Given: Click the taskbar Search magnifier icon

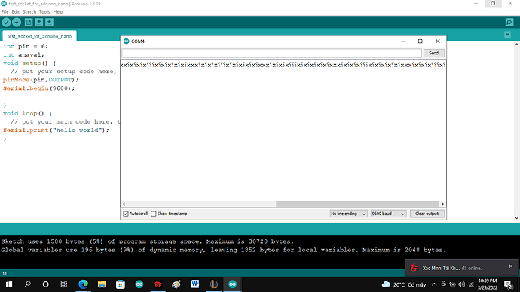Looking at the screenshot, I should tap(28, 284).
